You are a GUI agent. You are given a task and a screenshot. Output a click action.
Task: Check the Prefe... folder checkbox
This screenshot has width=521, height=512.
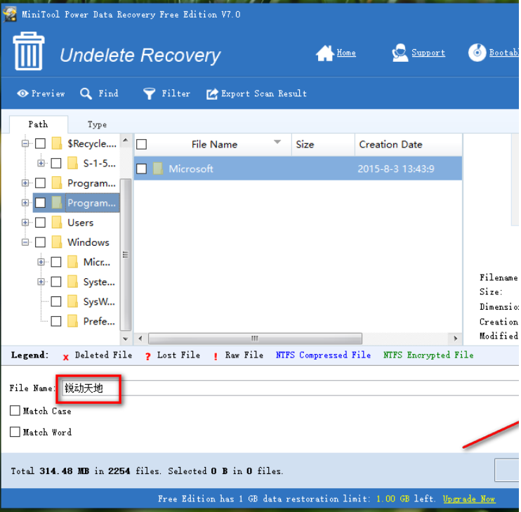(56, 321)
